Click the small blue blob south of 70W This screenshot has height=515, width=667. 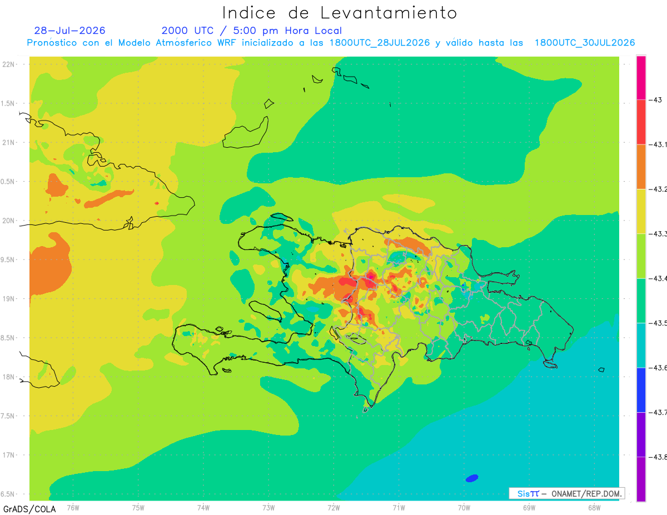point(472,478)
